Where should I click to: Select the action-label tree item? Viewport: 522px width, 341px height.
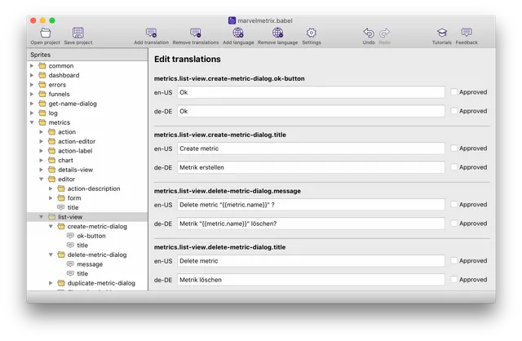(x=87, y=151)
